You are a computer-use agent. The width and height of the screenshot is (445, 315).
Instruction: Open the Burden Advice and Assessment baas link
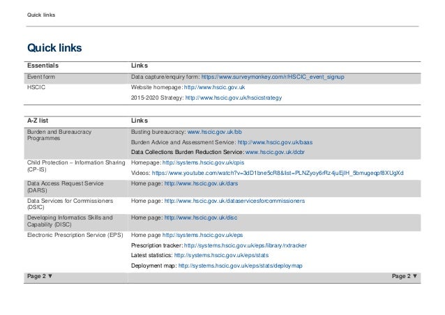275,142
